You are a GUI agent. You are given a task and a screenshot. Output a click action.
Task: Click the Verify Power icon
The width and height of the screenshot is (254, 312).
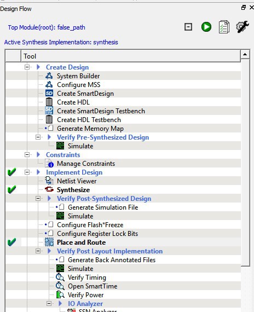click(x=60, y=294)
